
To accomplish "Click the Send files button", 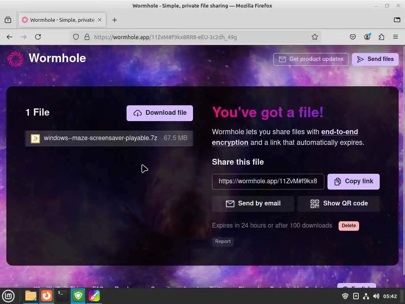I will point(375,59).
